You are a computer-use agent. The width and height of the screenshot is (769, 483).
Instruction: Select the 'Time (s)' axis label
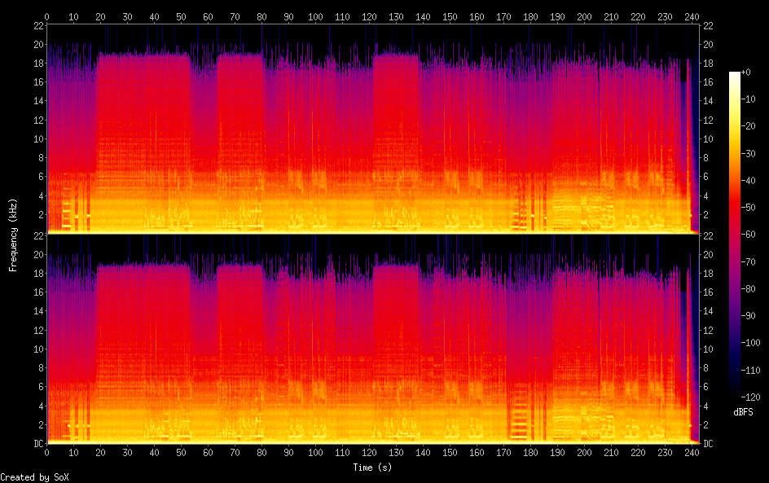(x=373, y=468)
